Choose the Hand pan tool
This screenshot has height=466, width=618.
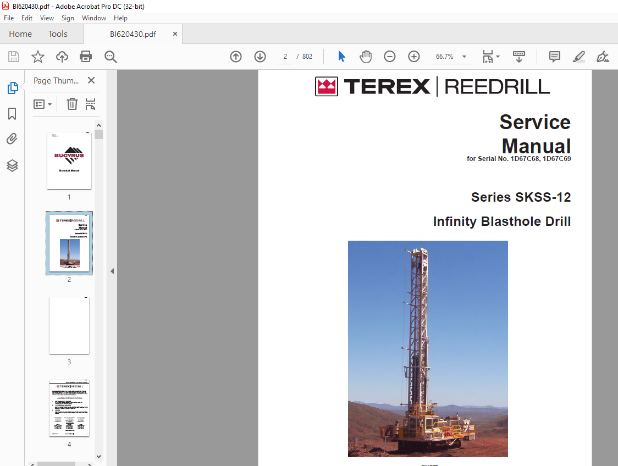point(366,57)
